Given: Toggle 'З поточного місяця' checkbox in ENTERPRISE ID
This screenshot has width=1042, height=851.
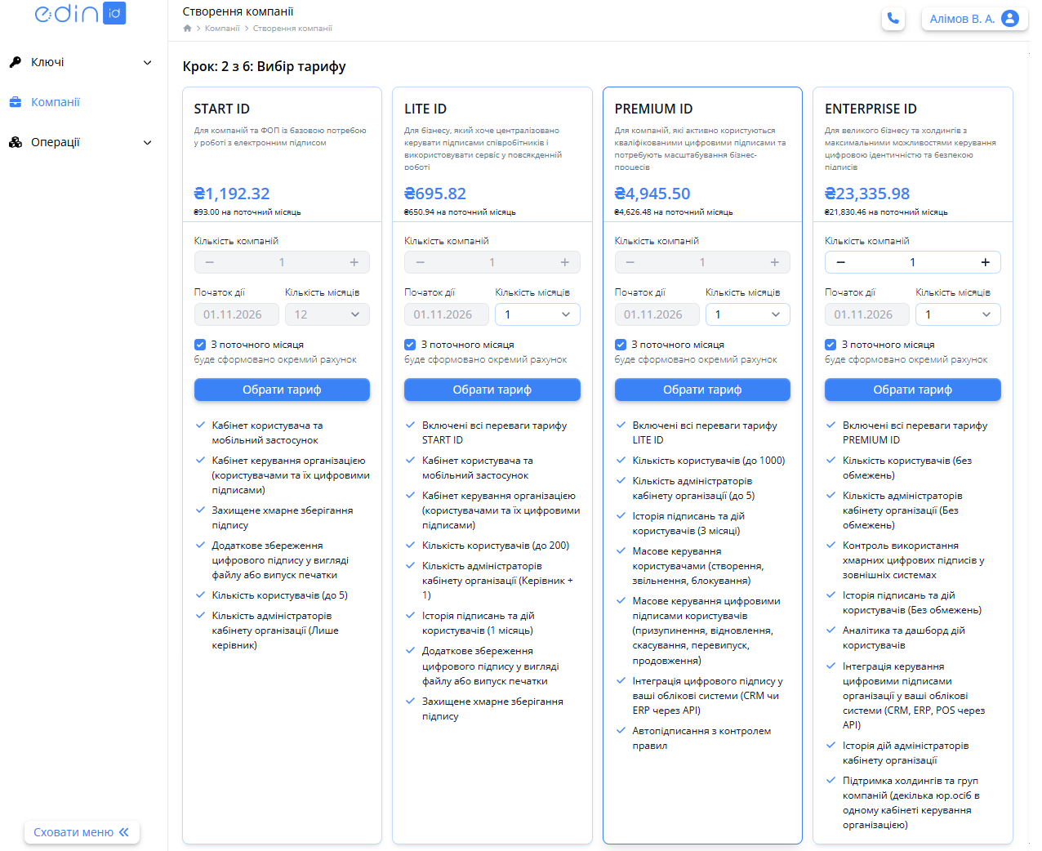Looking at the screenshot, I should pyautogui.click(x=830, y=345).
